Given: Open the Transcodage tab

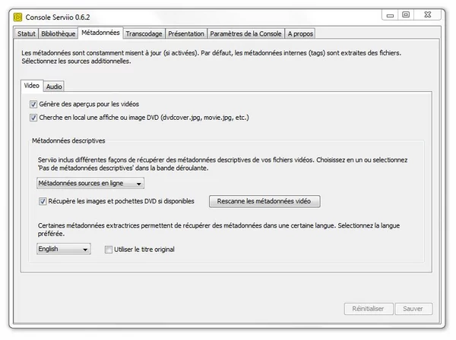Looking at the screenshot, I should click(x=144, y=33).
